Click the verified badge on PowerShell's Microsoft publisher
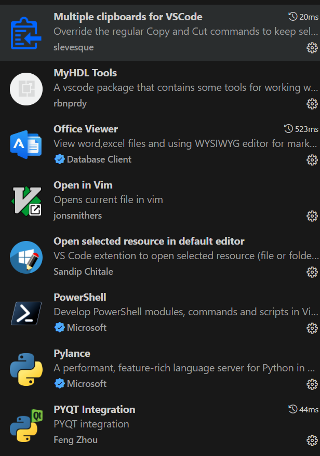320x456 pixels. [60, 328]
